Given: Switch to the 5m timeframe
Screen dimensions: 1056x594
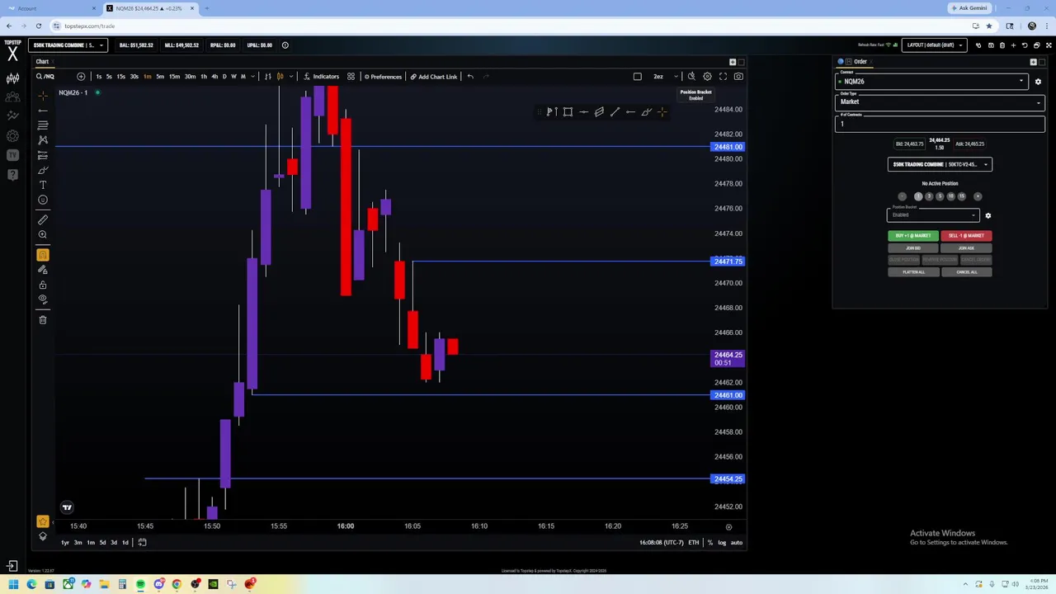Looking at the screenshot, I should click(160, 77).
